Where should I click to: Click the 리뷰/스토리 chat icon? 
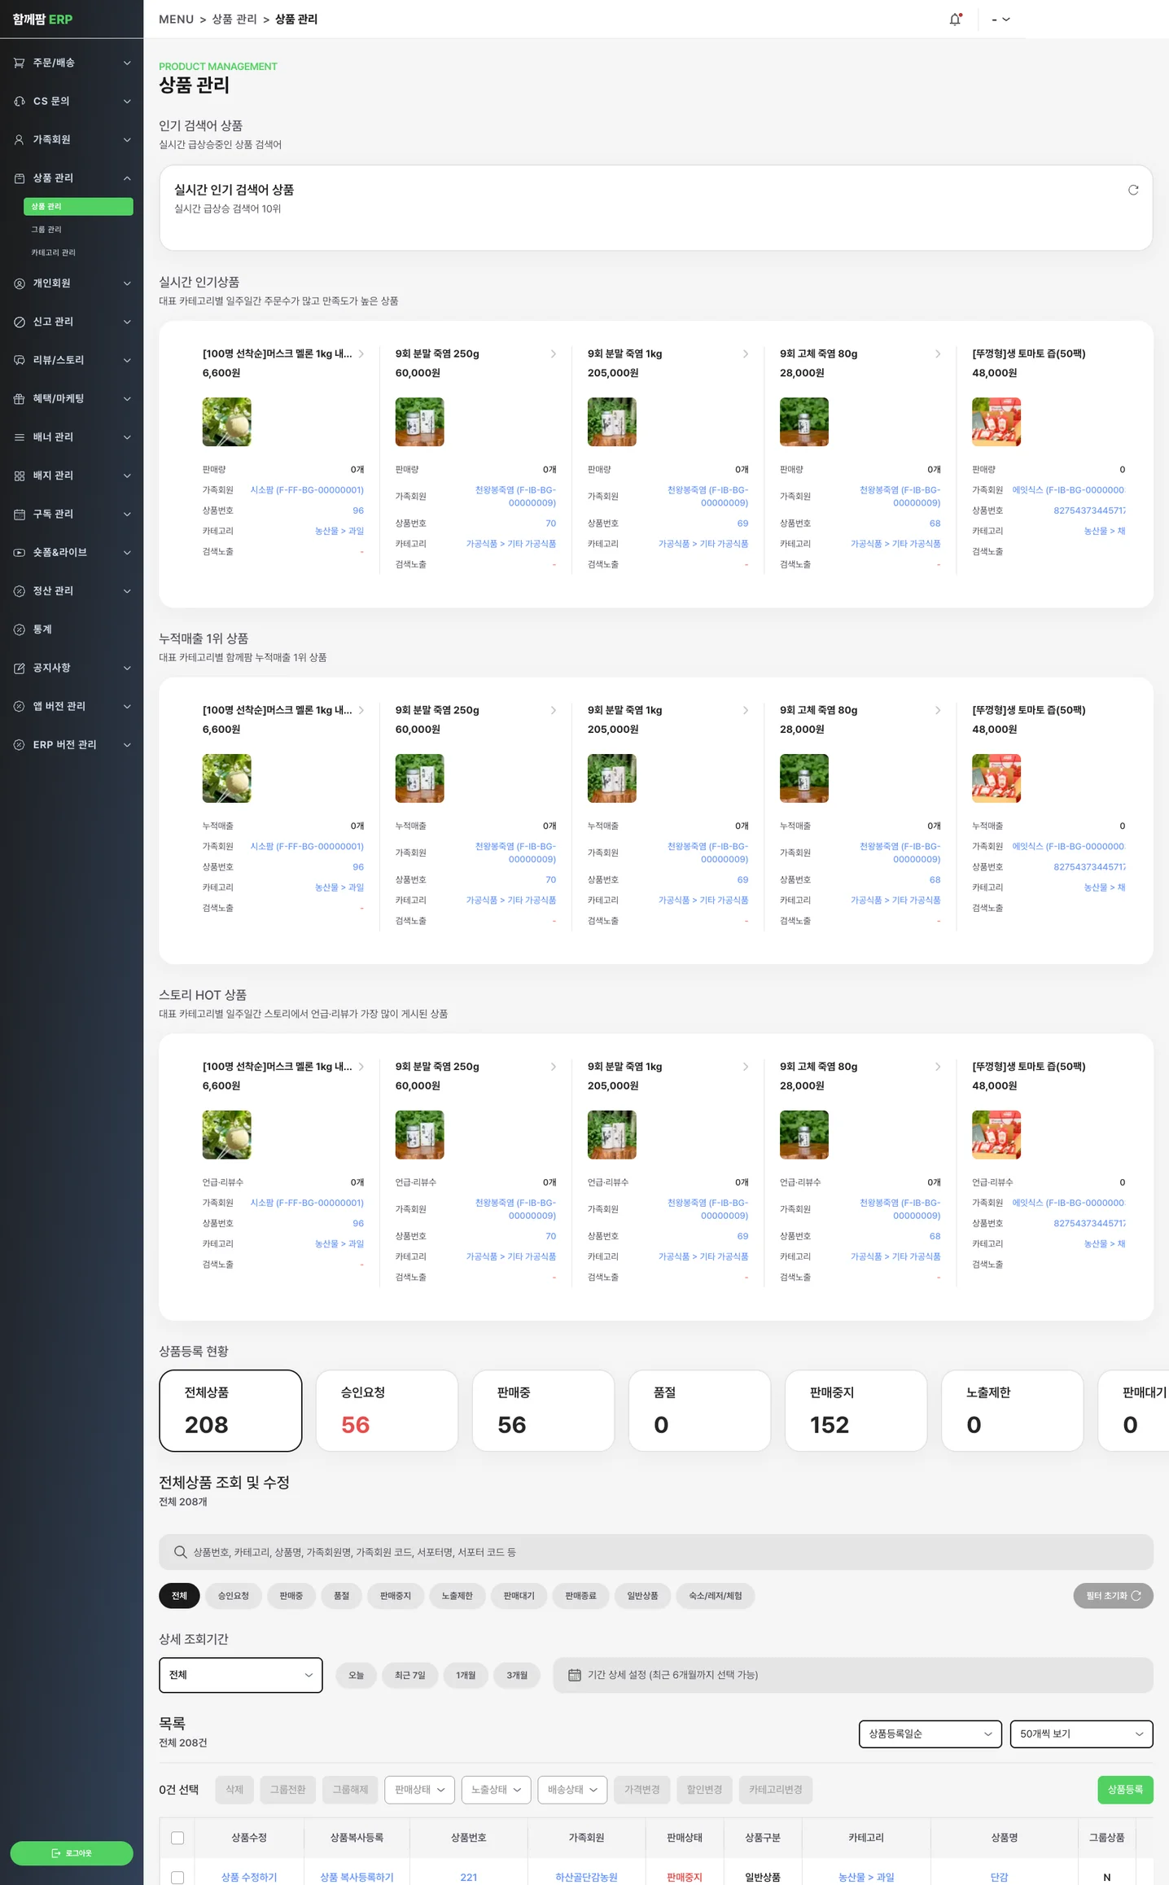pos(20,360)
